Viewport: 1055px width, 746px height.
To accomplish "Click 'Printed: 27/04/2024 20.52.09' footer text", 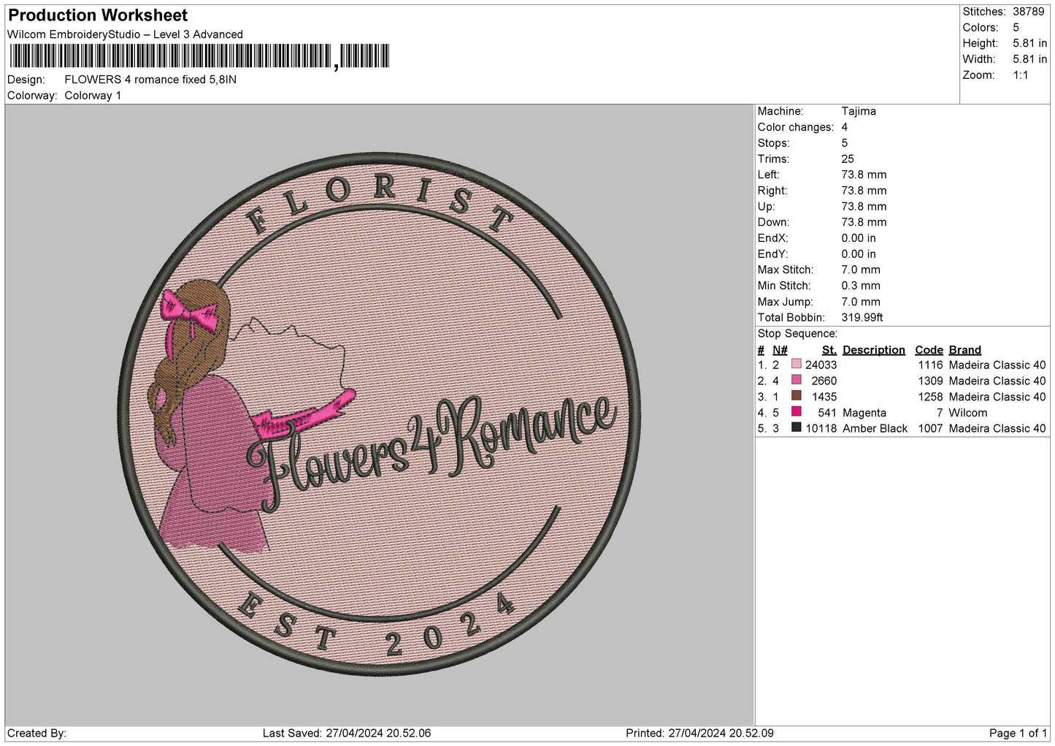I will click(699, 733).
